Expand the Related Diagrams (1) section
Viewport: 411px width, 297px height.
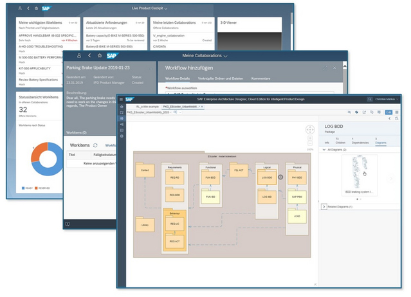point(324,206)
